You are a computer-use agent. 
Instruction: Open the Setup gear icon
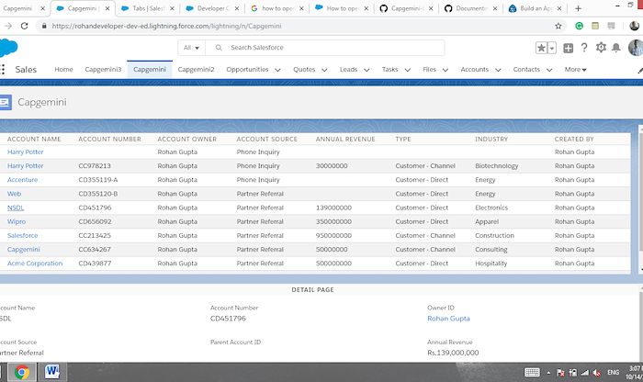[601, 48]
